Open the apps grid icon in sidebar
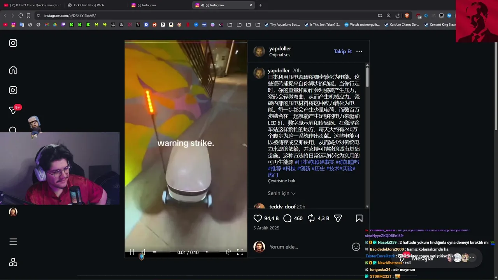498x280 pixels. [x=13, y=262]
